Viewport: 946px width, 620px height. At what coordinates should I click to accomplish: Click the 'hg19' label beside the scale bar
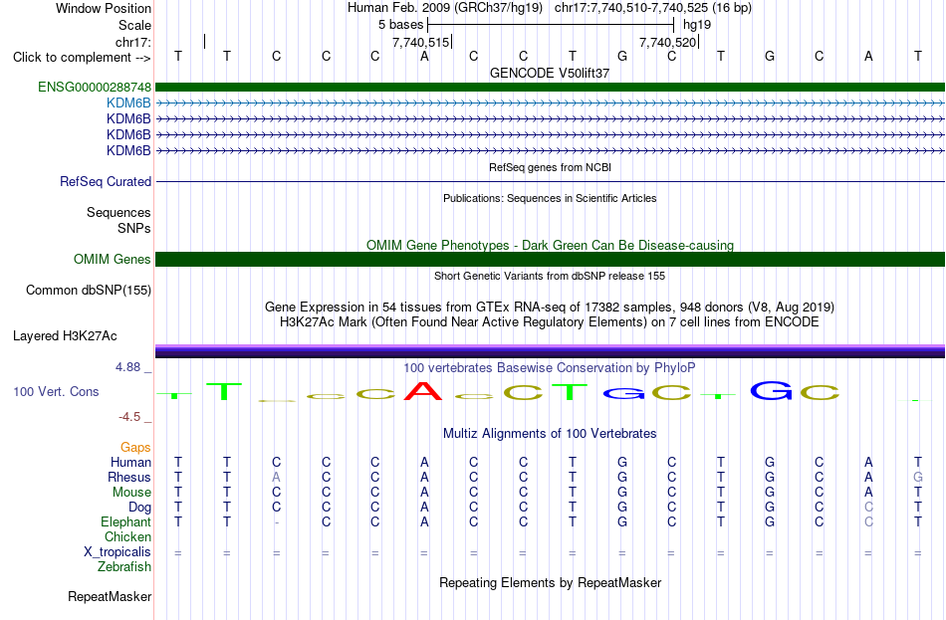click(x=697, y=25)
